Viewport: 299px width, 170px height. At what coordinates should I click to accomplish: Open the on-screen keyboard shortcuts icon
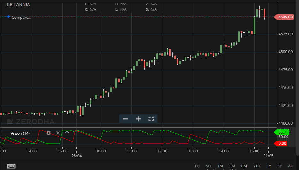click(11, 166)
